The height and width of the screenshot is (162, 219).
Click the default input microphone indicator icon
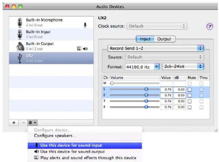(x=85, y=25)
